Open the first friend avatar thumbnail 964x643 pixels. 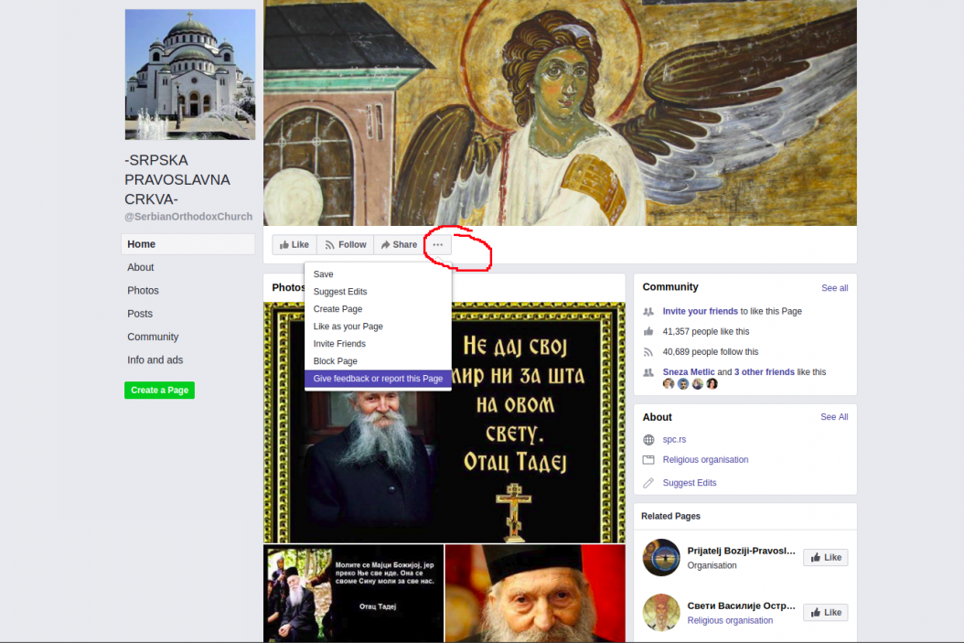[669, 384]
